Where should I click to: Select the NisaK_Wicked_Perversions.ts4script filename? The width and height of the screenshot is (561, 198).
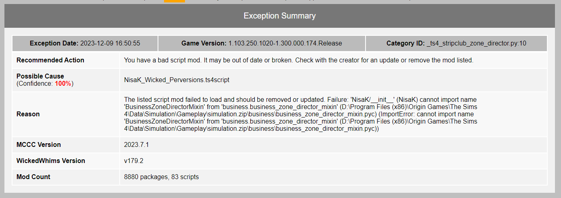177,80
